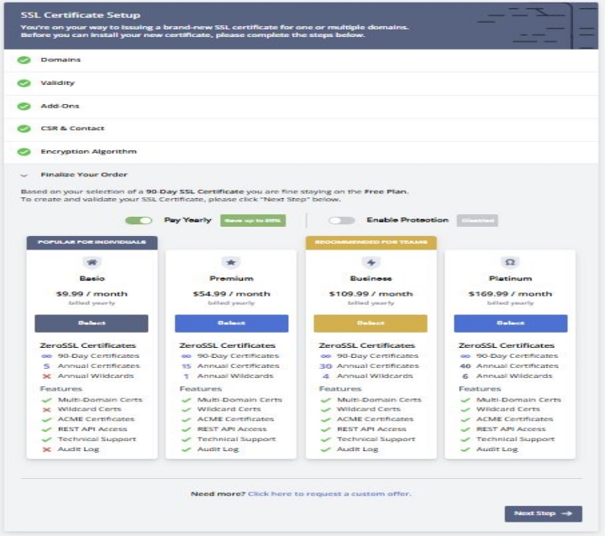Collapse the Finalize Your Order section
This screenshot has width=605, height=536.
point(24,176)
